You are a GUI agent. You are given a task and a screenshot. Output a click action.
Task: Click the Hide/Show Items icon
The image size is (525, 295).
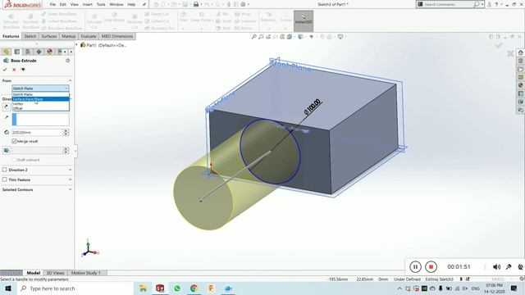click(312, 37)
